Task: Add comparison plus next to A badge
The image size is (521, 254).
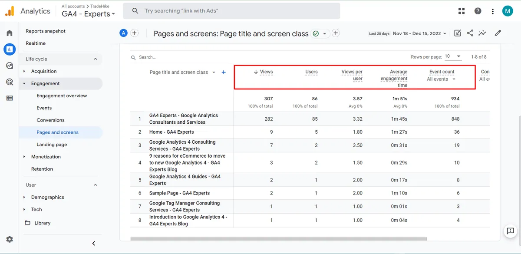Action: pyautogui.click(x=135, y=33)
